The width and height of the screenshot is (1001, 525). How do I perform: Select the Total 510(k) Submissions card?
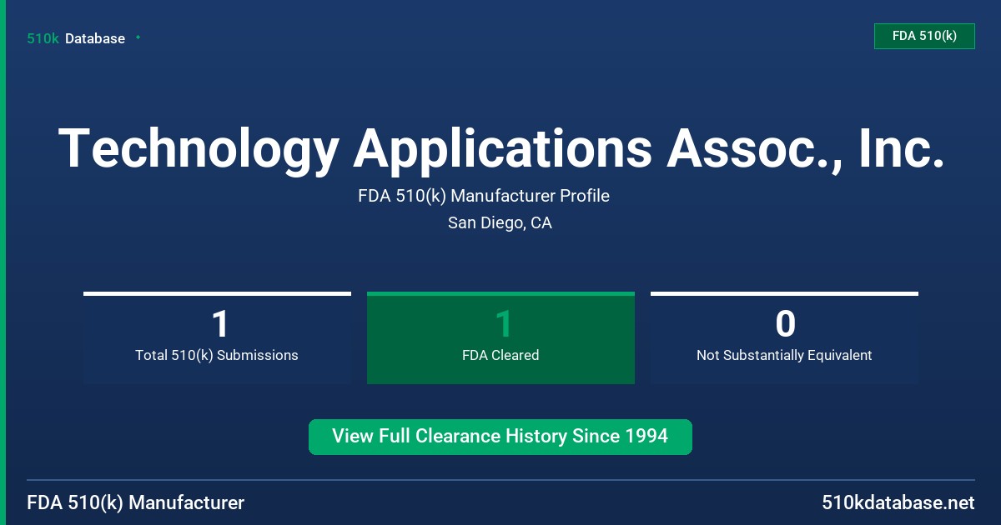tap(217, 338)
